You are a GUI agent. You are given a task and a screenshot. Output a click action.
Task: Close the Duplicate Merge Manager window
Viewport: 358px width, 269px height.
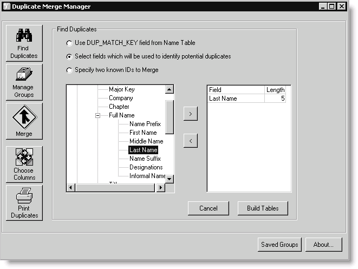pos(342,6)
